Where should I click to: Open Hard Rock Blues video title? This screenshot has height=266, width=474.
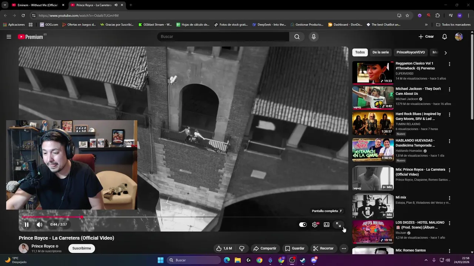(x=418, y=116)
